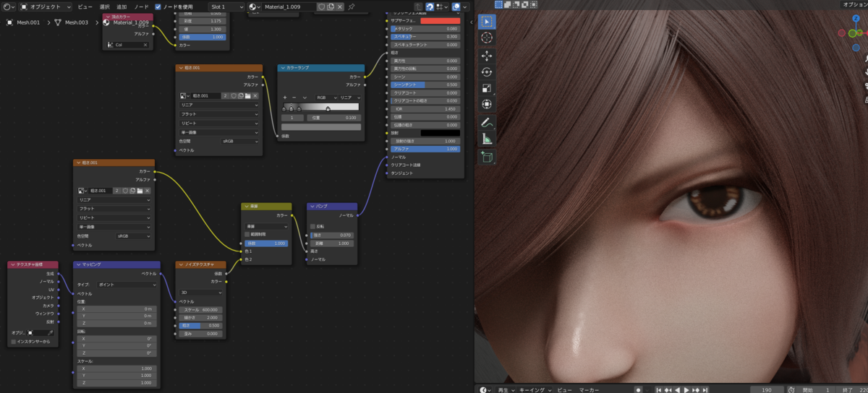Enable the 範囲制限 checkbox in 乗算 node

coord(248,235)
